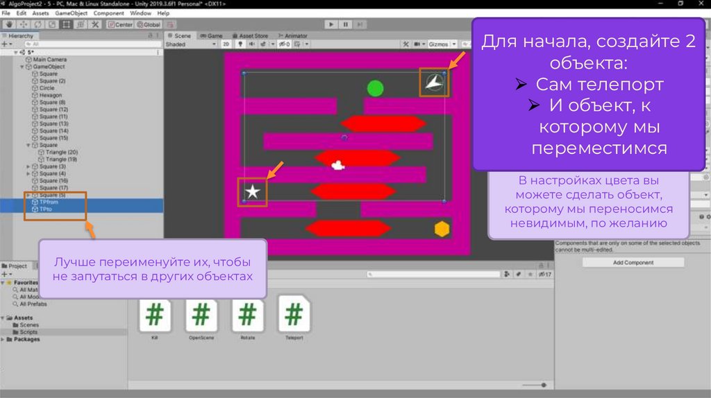The height and width of the screenshot is (398, 711).
Task: Select the Hand tool in toolbar
Action: point(9,24)
